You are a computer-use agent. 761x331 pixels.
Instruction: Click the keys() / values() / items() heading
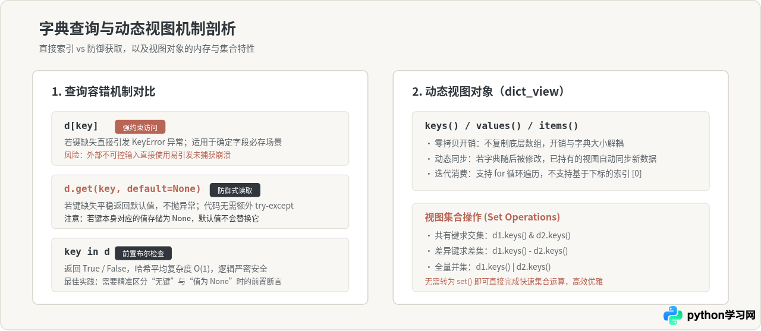point(502,126)
